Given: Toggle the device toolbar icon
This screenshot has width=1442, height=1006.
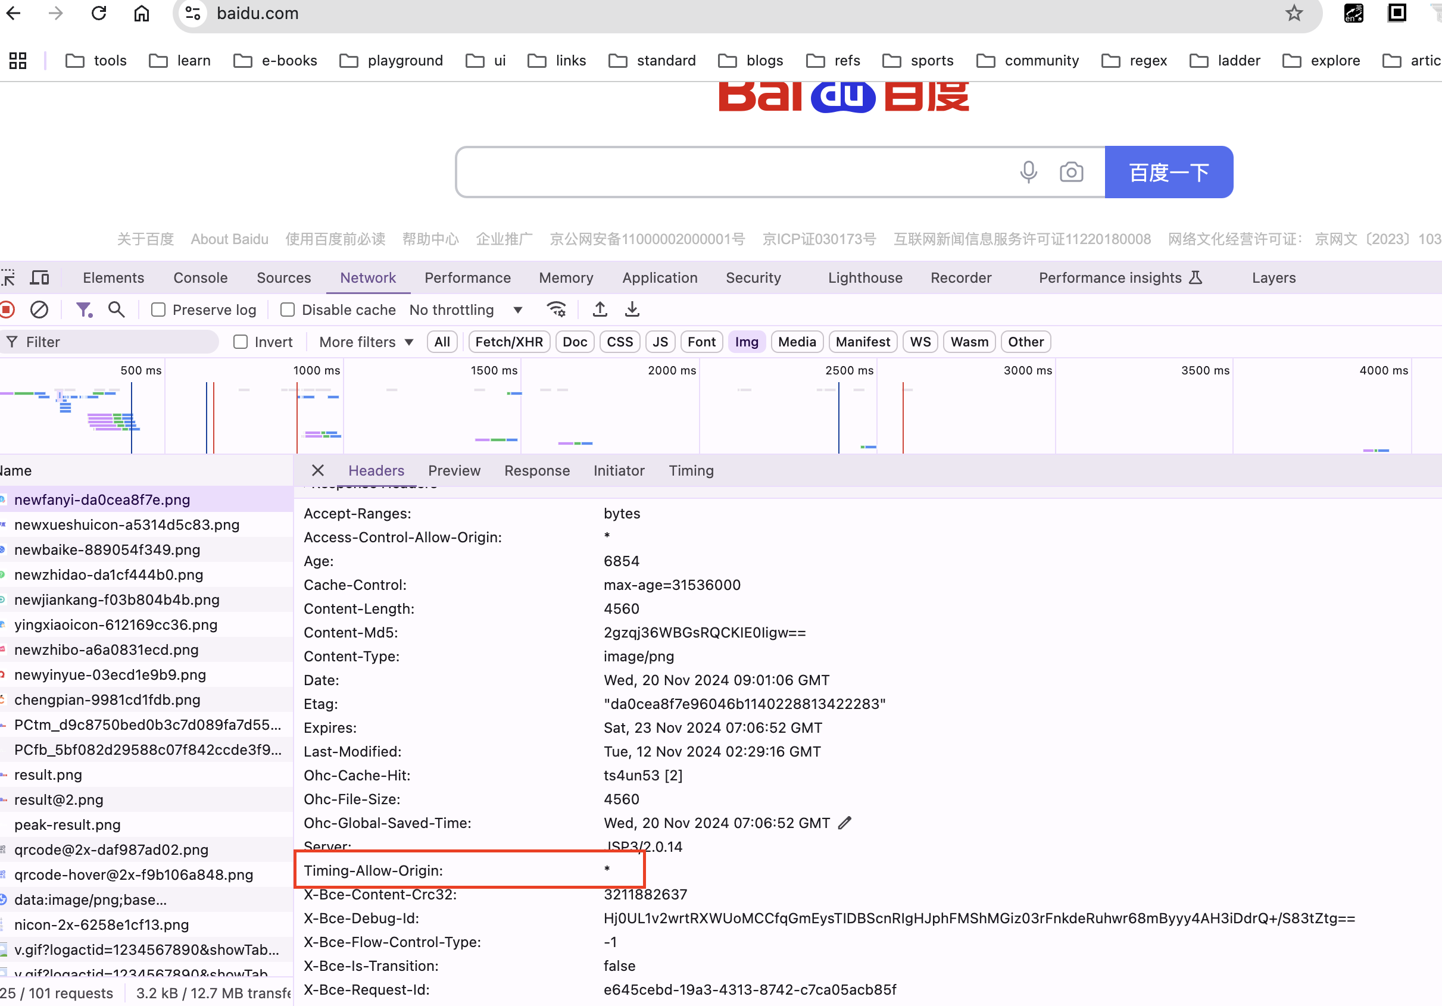Looking at the screenshot, I should click(x=40, y=277).
